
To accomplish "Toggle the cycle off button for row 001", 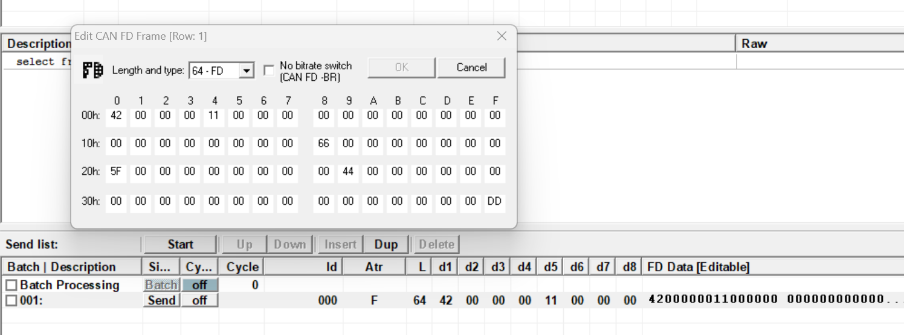I will [x=199, y=300].
